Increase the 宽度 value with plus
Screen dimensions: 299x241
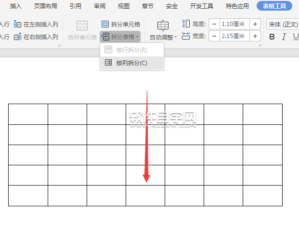tap(255, 36)
